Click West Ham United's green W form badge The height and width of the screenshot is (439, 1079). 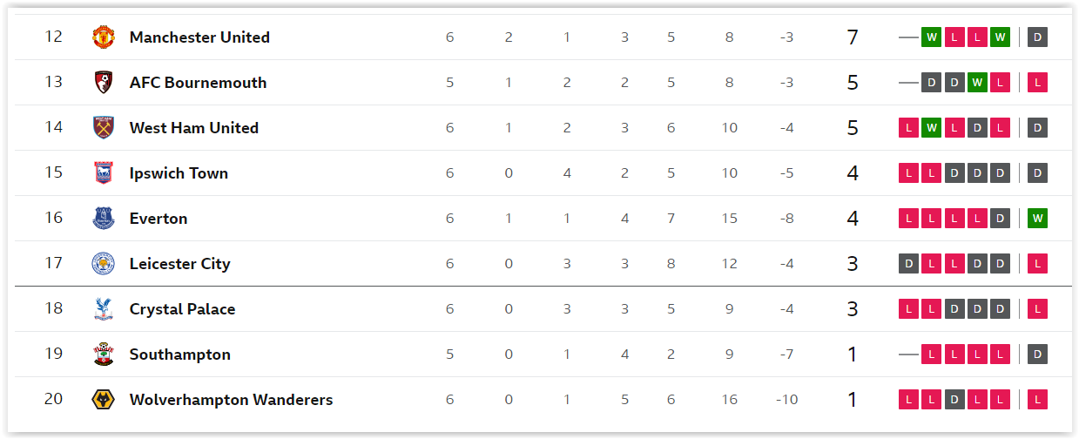point(932,128)
